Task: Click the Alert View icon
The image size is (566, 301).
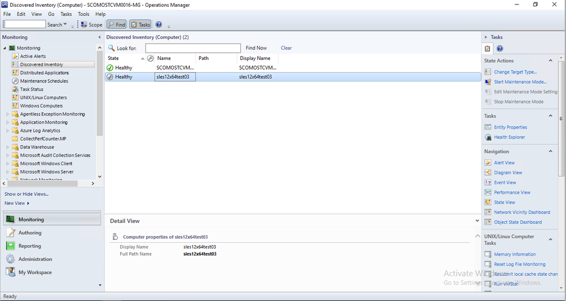Action: coord(488,162)
